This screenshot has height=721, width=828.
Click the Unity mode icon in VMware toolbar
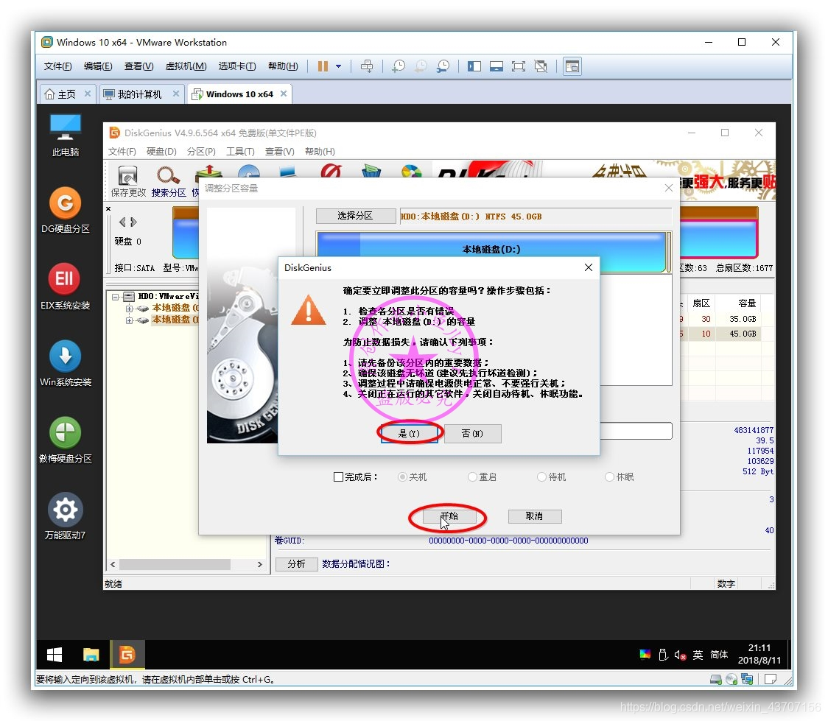541,66
